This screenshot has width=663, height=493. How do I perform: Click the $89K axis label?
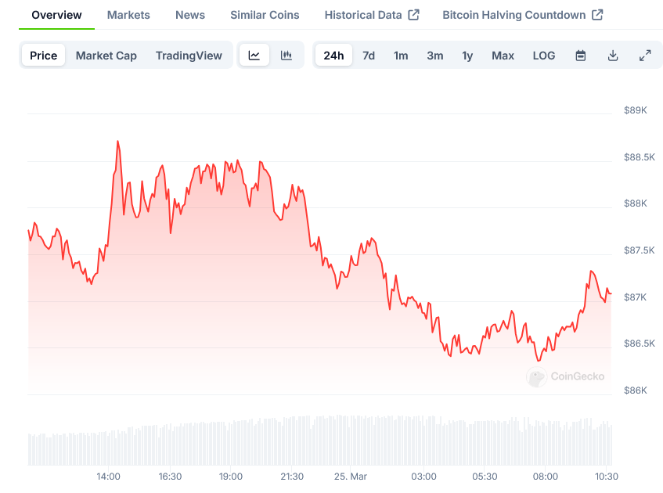click(x=635, y=110)
